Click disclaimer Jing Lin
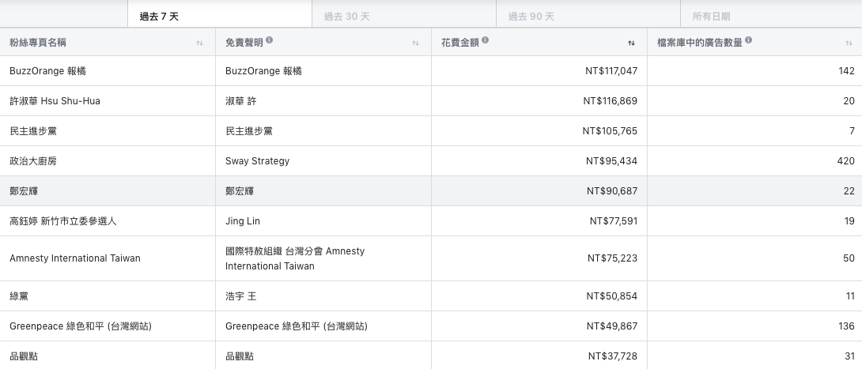This screenshot has width=862, height=369. click(x=243, y=221)
